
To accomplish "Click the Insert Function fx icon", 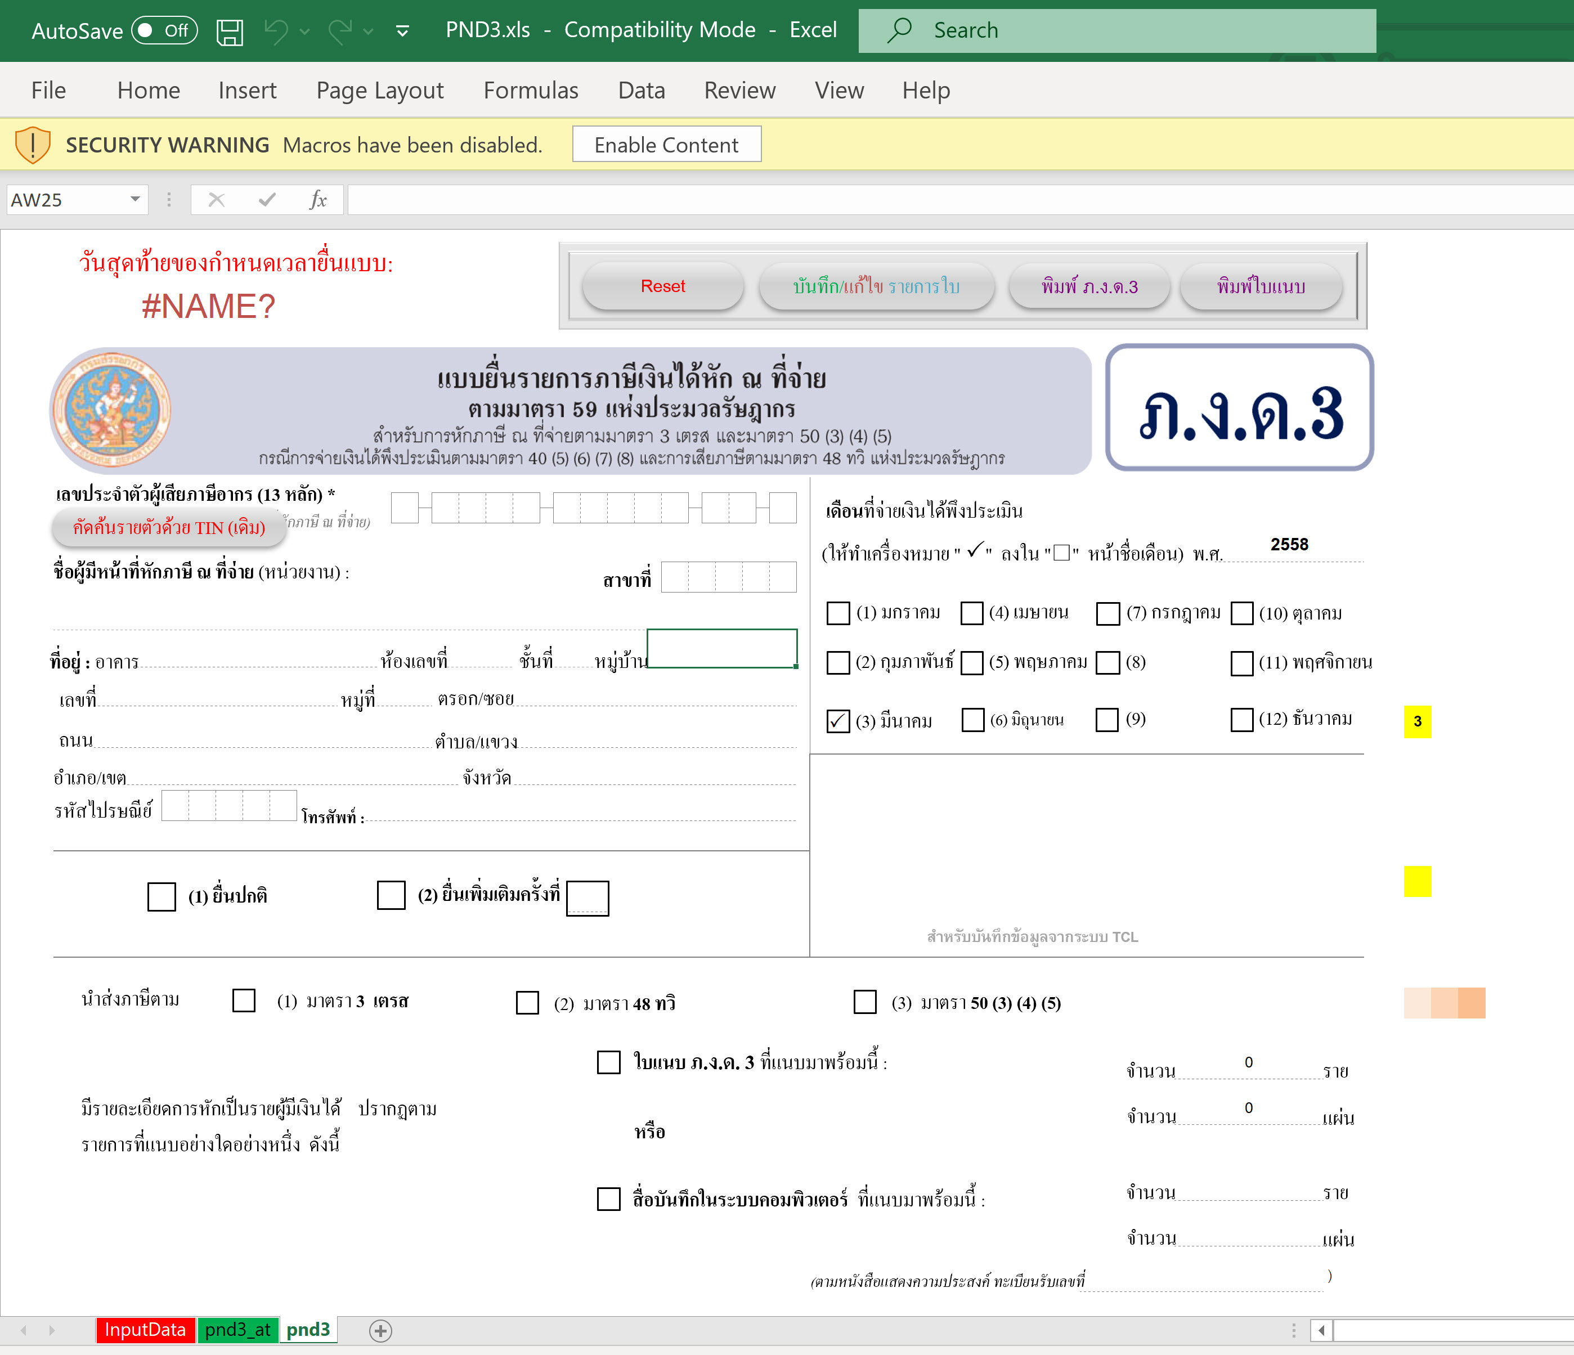I will (317, 200).
